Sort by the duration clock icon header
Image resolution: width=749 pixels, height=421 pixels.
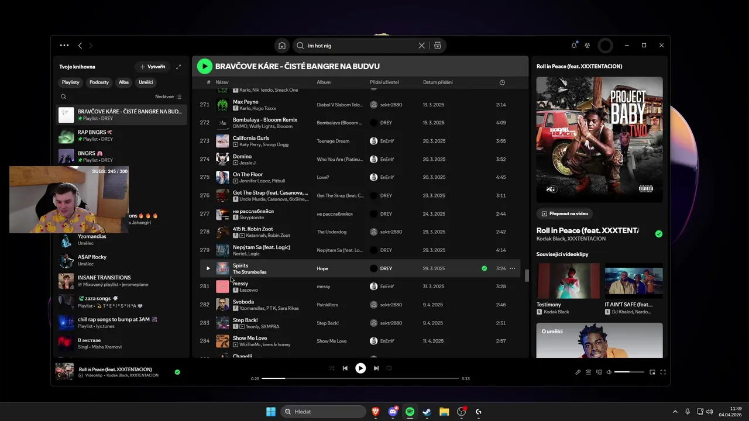point(502,82)
